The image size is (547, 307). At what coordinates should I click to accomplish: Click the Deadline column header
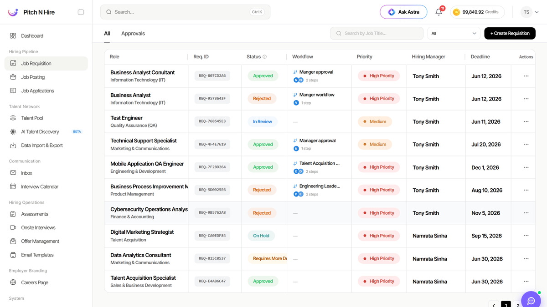point(480,57)
